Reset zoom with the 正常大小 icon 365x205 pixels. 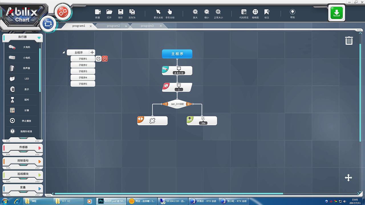[x=218, y=12]
